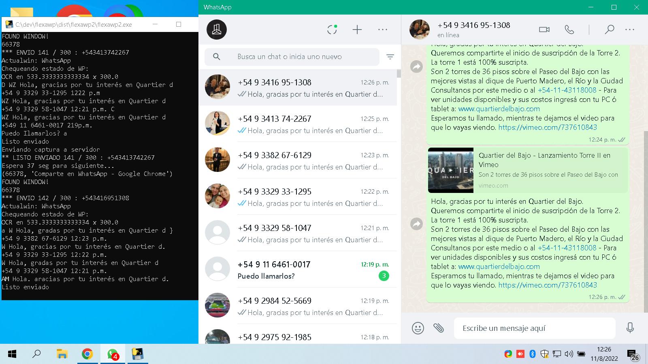Open www.quartierdelbajo.com link in 12:24 p. m. message

point(499,109)
